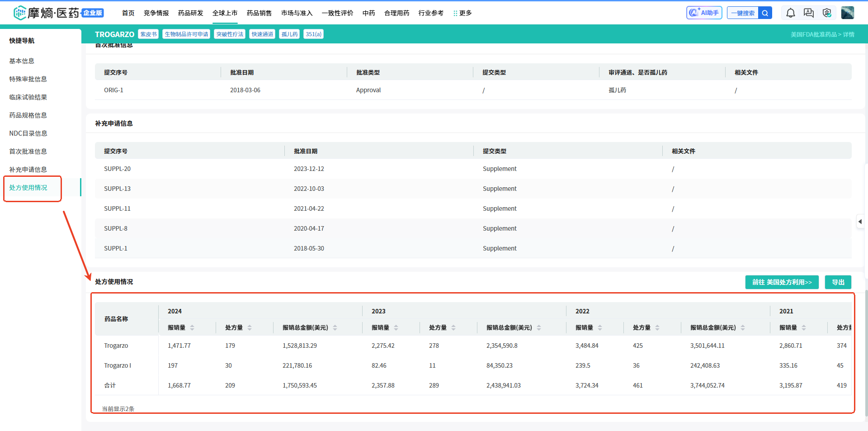Click the page vertical scrollbar
This screenshot has height=431, width=868.
[x=866, y=353]
